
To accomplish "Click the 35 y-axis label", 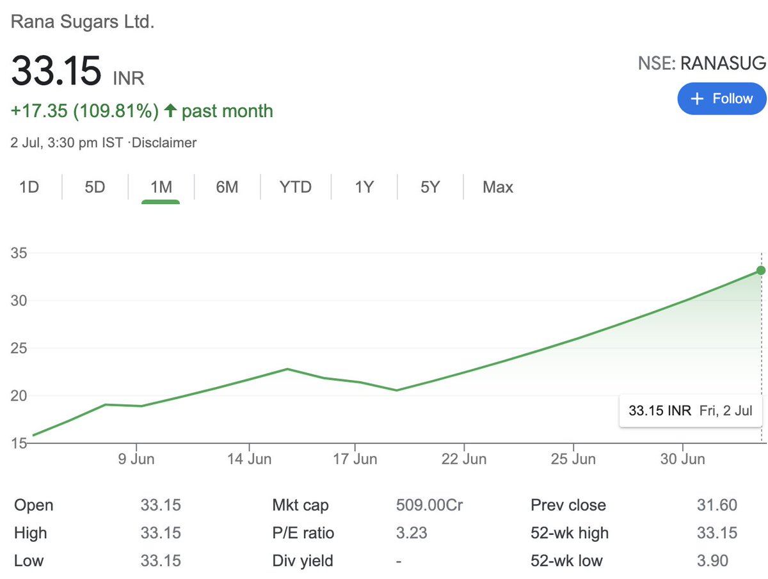I will click(19, 253).
